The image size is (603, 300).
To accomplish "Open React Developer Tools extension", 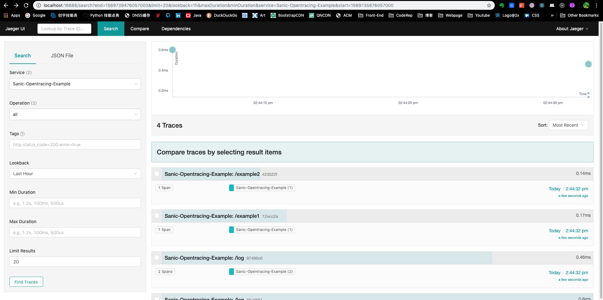I will click(x=542, y=5).
